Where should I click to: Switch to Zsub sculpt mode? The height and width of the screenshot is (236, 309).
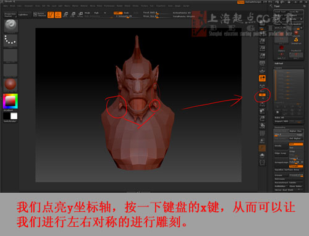tap(126, 13)
